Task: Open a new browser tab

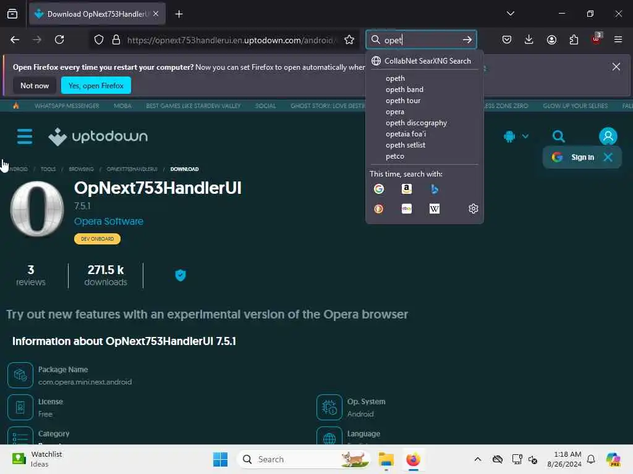Action: (x=179, y=14)
